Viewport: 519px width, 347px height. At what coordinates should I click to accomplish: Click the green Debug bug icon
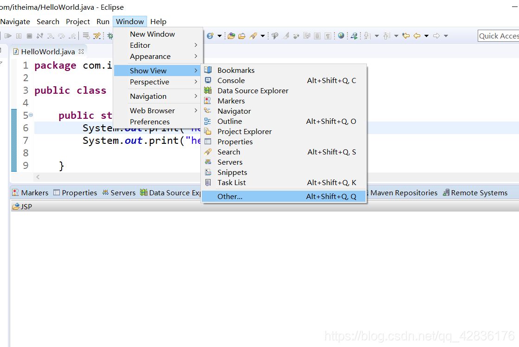[109, 36]
